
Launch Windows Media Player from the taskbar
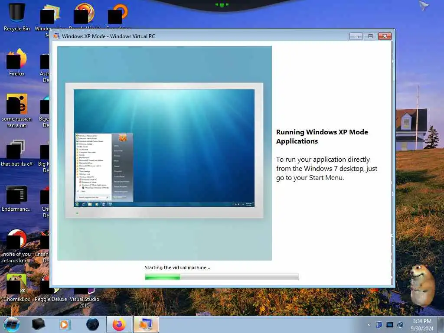(x=65, y=324)
